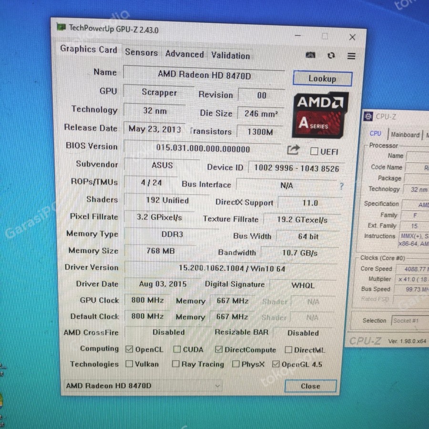This screenshot has height=429, width=429.
Task: Click the Shaders value 192 Unified
Action: (x=167, y=200)
